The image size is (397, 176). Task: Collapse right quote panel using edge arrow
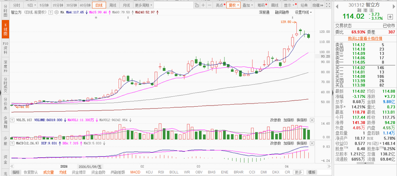[333, 92]
